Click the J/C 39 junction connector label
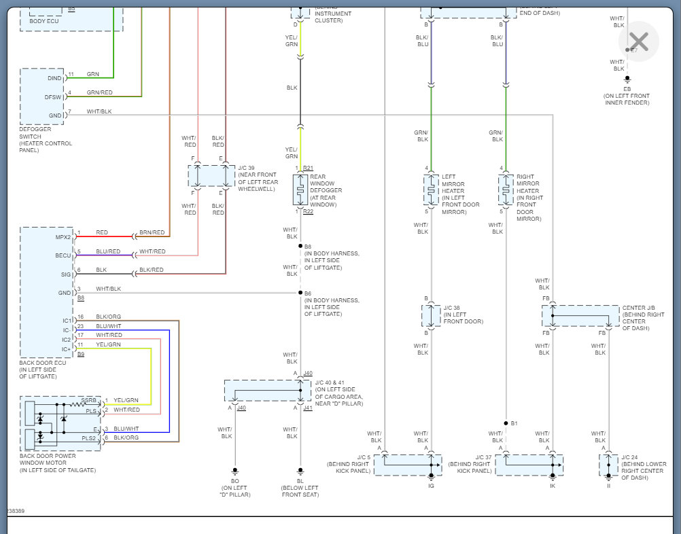The image size is (681, 534). tap(258, 179)
